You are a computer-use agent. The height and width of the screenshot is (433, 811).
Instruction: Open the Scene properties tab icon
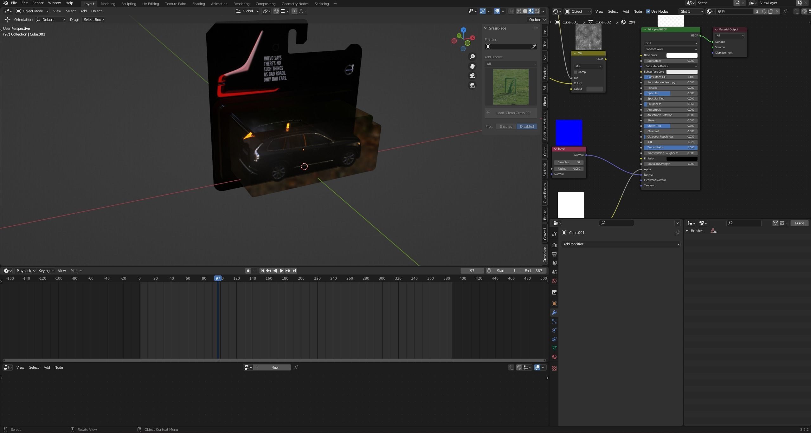[x=554, y=272]
